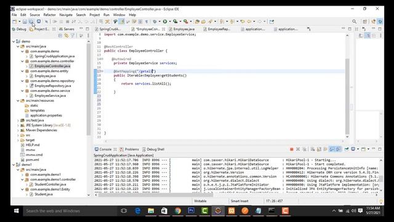Viewport: 394px width, 222px height.
Task: Click the return services.listAll() code line
Action: (146, 84)
